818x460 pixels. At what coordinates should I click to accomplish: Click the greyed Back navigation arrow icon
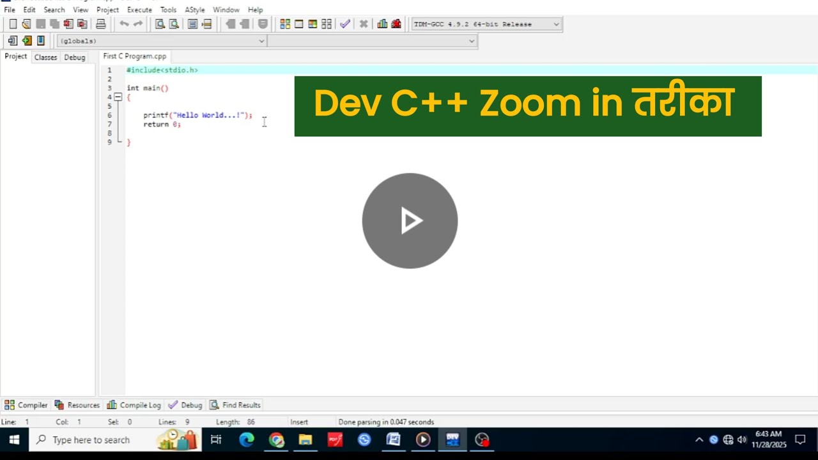point(231,24)
